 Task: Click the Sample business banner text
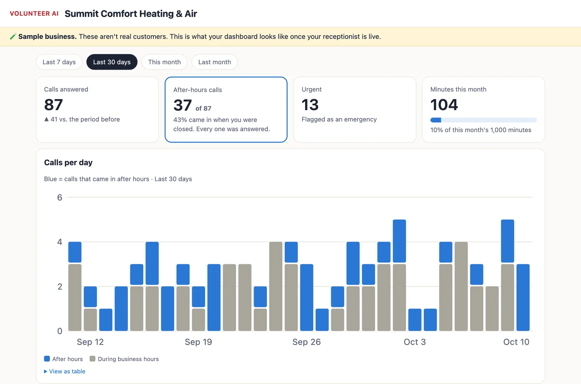[200, 36]
